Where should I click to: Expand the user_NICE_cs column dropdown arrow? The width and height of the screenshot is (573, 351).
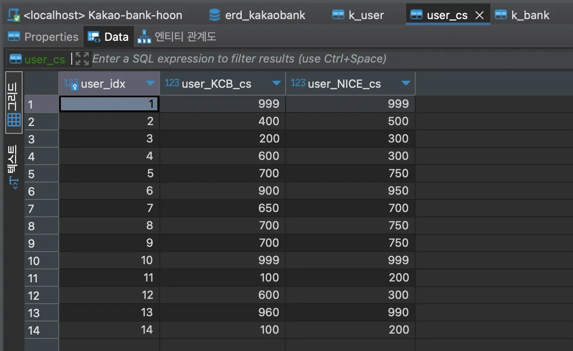406,83
